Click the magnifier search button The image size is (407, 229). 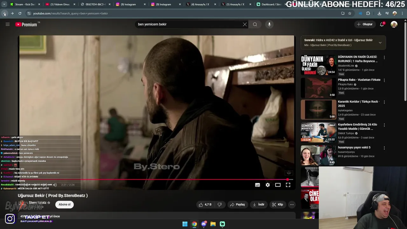tap(255, 24)
